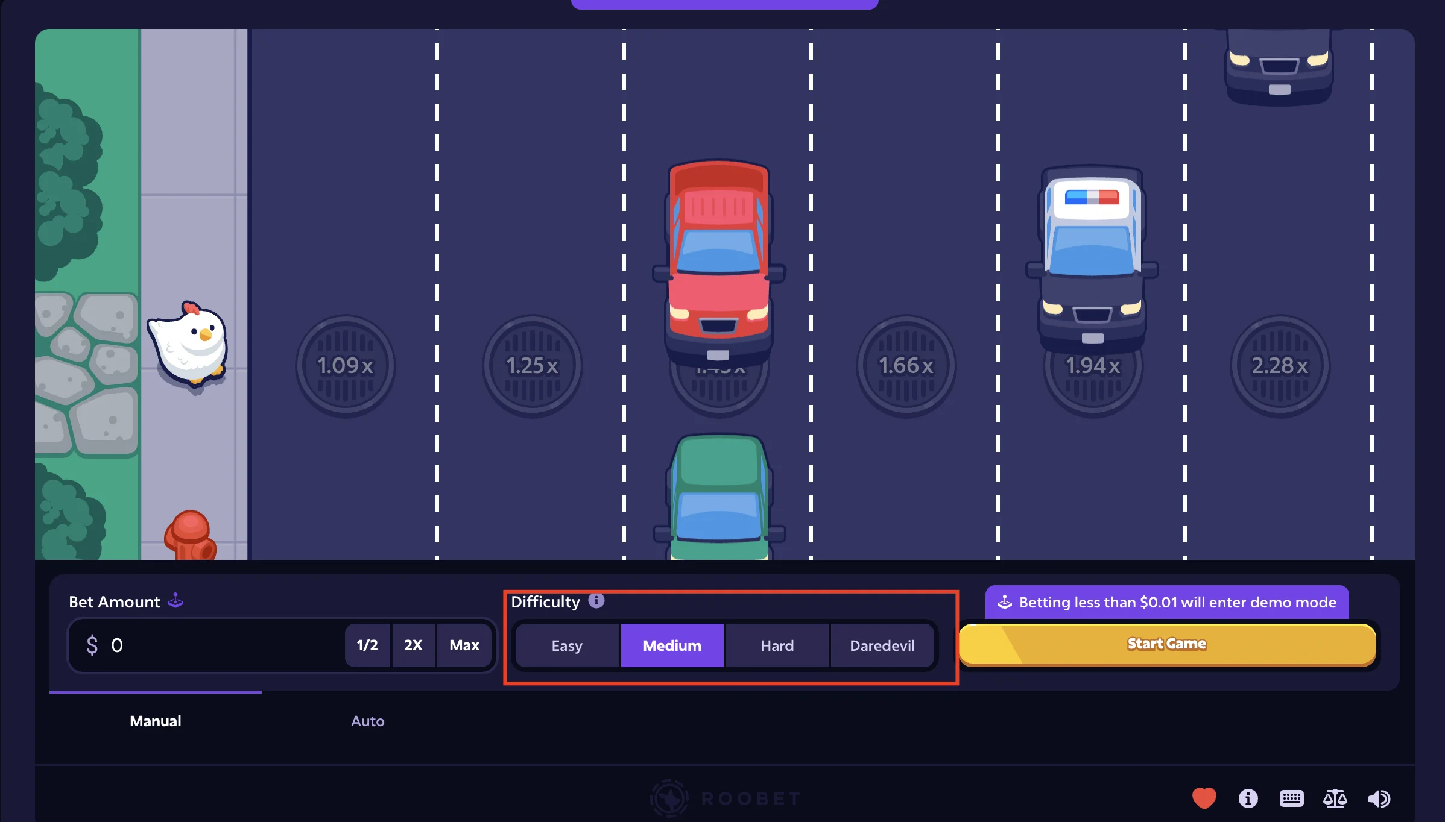1445x822 pixels.
Task: Select Easy difficulty
Action: tap(567, 645)
